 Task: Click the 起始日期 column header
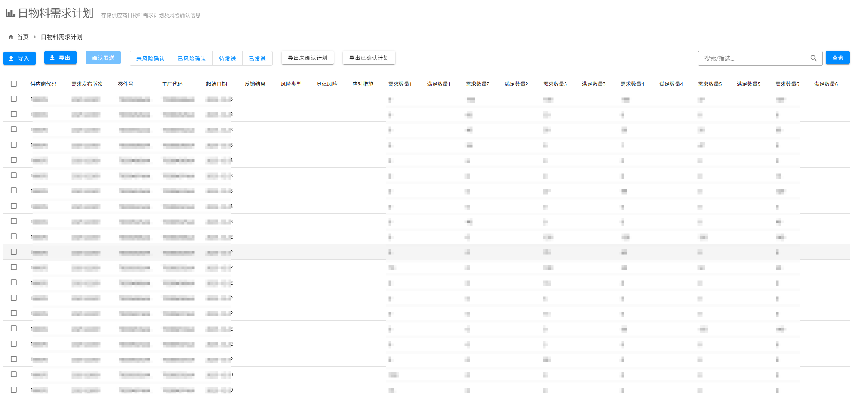pos(216,84)
